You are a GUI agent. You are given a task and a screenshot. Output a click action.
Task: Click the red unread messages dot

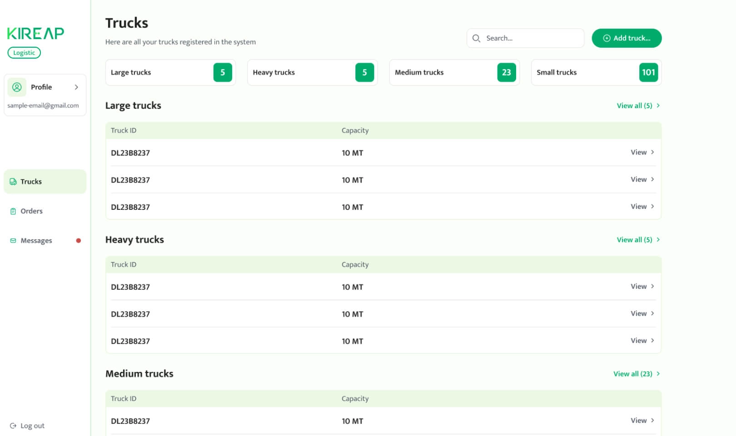click(79, 241)
